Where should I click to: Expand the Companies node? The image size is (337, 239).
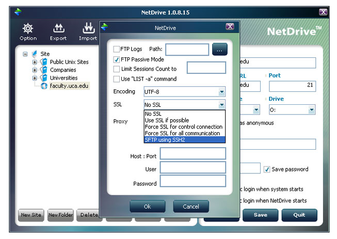coord(35,70)
